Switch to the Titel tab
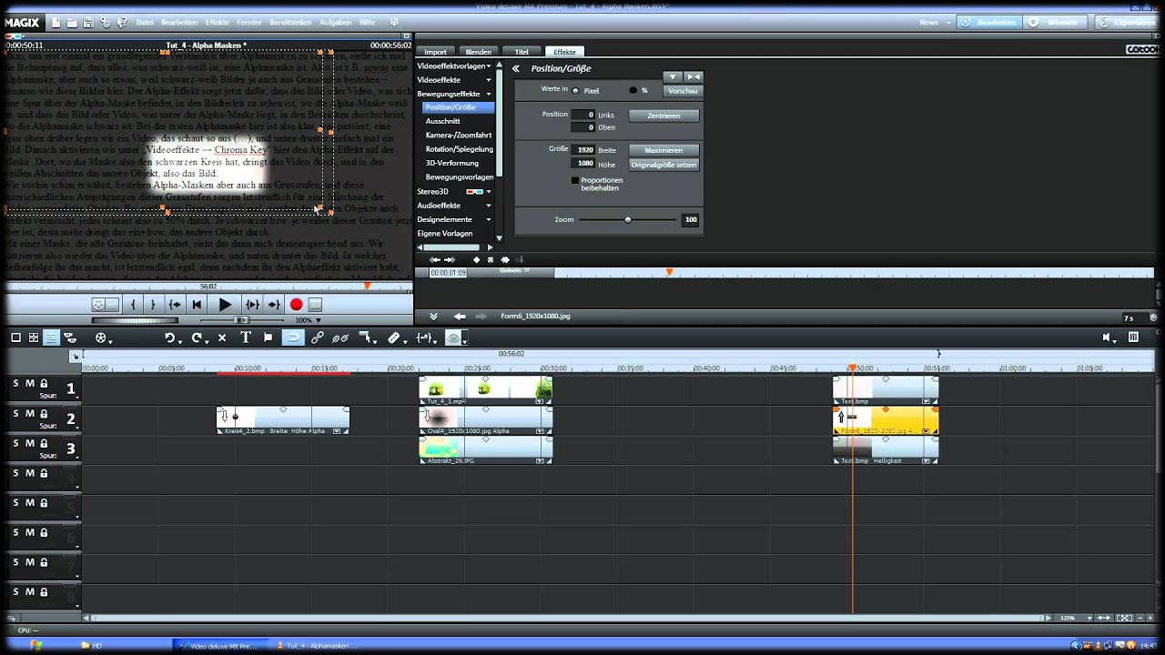The height and width of the screenshot is (655, 1165). [522, 52]
